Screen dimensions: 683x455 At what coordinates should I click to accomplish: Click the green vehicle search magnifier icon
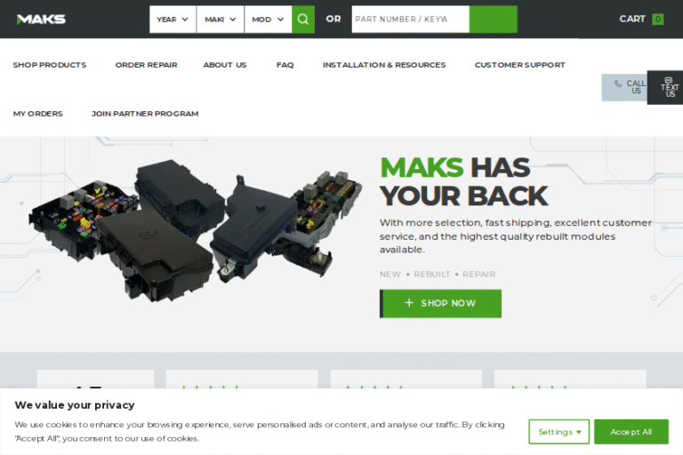[x=303, y=20]
